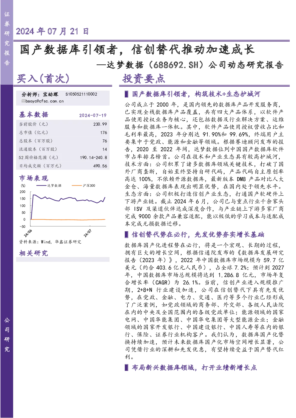Screen dimensions: 296x418
Task: Click the y-axis value 200
Action: [x=23, y=192]
